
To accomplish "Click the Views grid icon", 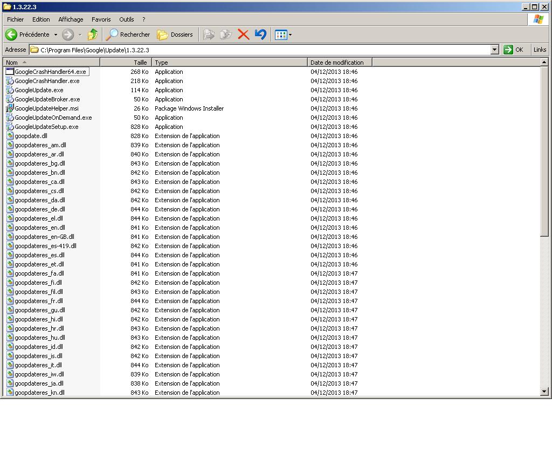I will pos(280,35).
